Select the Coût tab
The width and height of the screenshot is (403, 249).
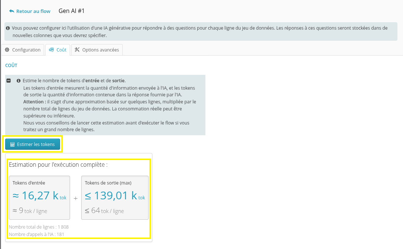(58, 50)
